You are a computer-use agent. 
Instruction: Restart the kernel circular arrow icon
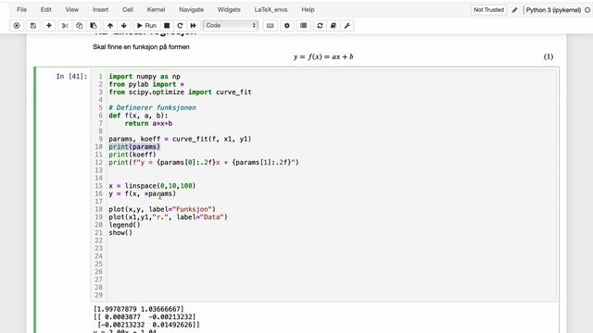(x=180, y=25)
